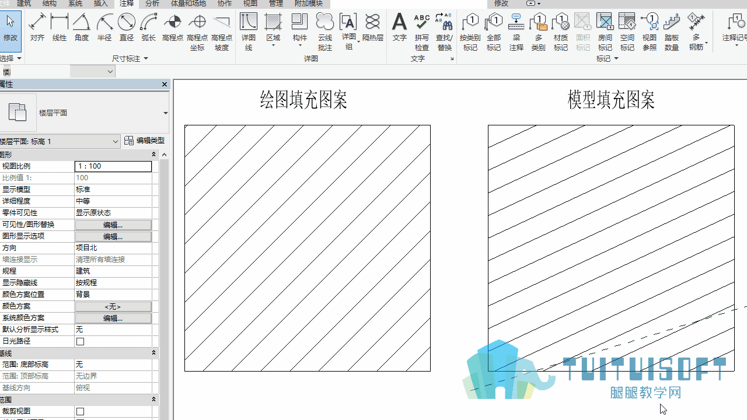Viewport: 747px width, 420px height.
Task: Open the 插入 ribbon tab
Action: pyautogui.click(x=101, y=3)
